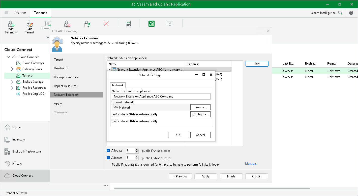The height and width of the screenshot is (196, 358).
Task: Select the Bandwidth wizard step
Action: point(61,68)
